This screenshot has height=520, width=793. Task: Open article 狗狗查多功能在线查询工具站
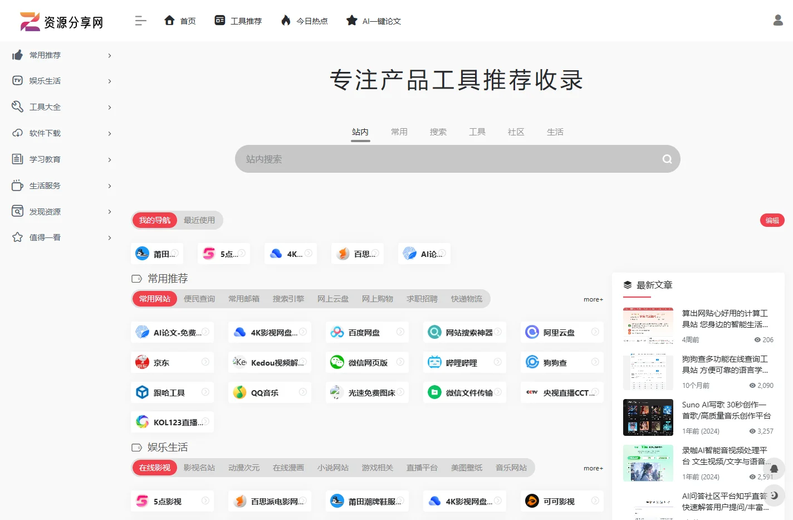725,365
